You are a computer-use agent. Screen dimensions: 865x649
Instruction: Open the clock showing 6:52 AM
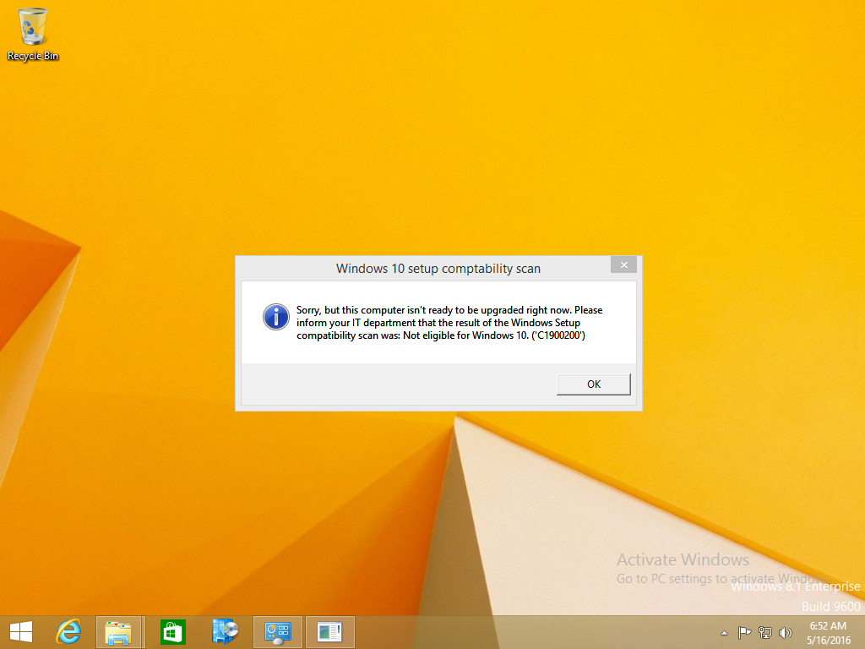828,632
